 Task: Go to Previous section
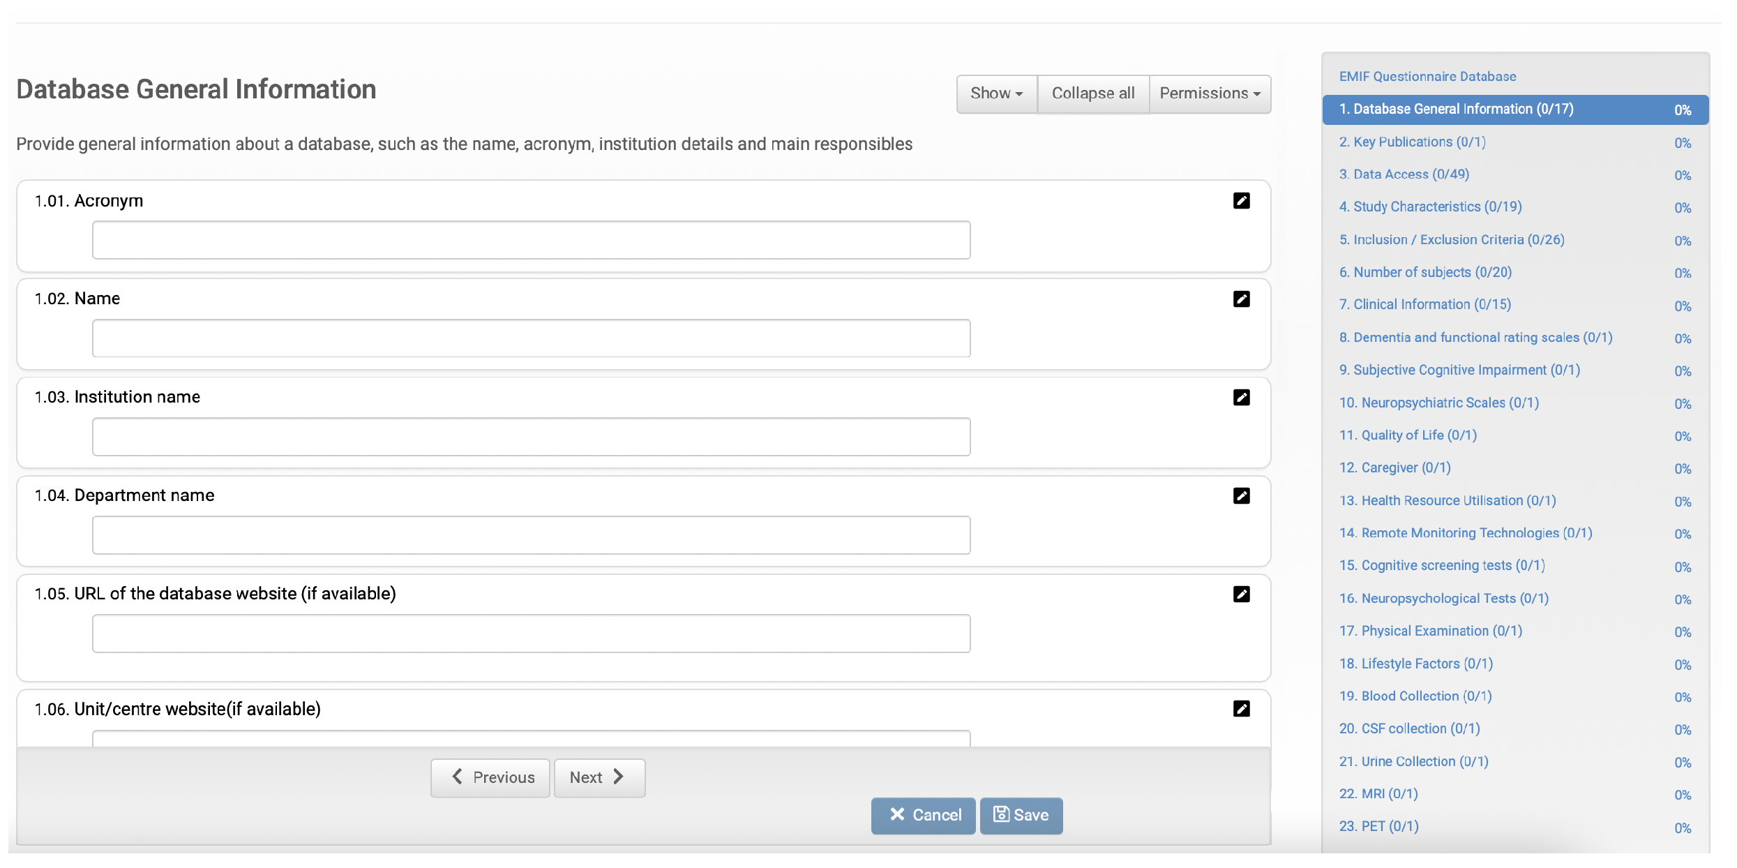click(490, 777)
